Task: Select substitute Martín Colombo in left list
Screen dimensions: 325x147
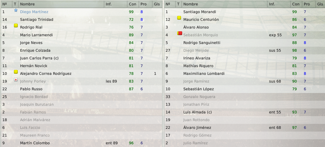Action: click(82, 143)
